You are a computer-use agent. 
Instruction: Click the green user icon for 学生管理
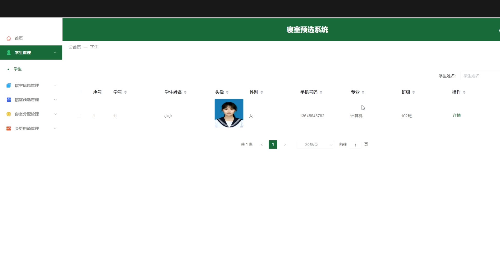click(9, 53)
